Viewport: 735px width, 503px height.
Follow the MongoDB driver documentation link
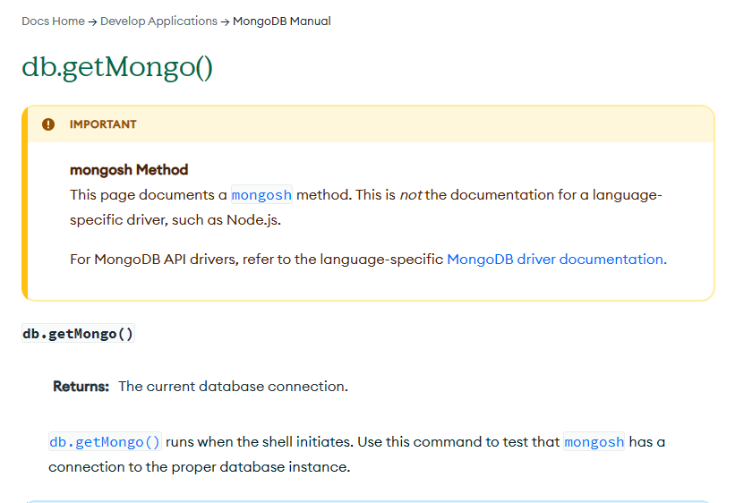[x=556, y=260]
